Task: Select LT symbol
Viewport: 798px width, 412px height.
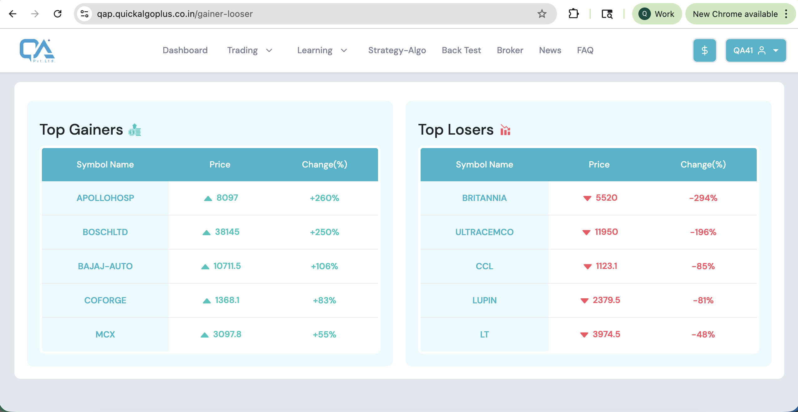Action: click(484, 334)
